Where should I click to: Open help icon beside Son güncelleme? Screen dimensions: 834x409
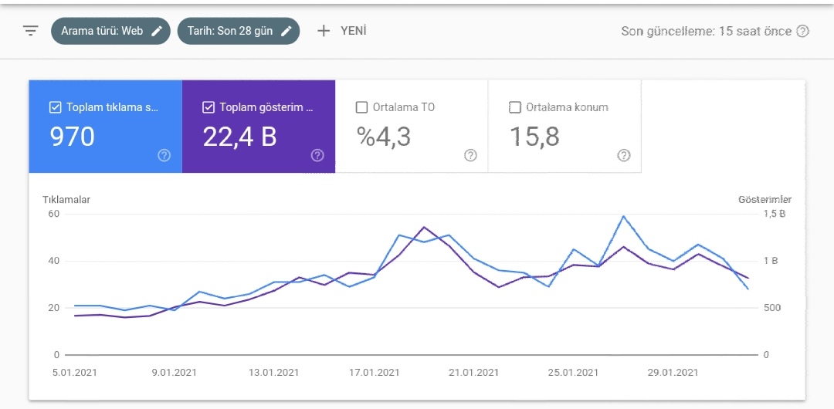802,32
